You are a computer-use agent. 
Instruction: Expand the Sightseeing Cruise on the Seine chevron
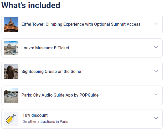[x=156, y=71]
